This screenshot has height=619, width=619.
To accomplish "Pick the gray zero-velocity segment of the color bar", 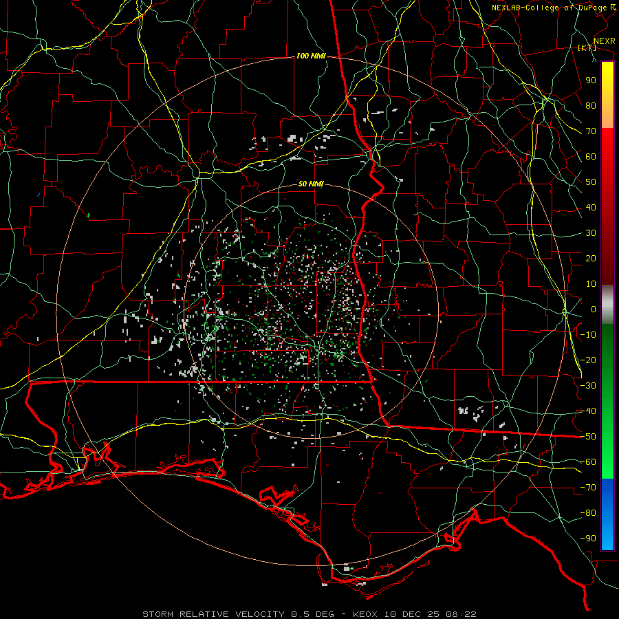I will [607, 305].
